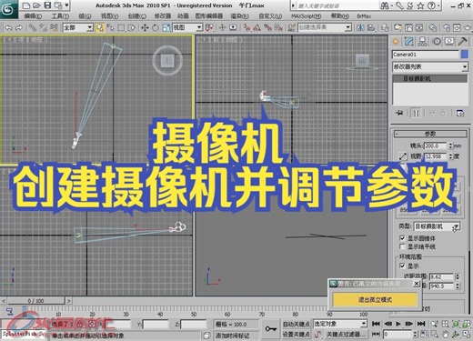
Task: Open the Utilities hammer panel tab
Action: [463, 42]
